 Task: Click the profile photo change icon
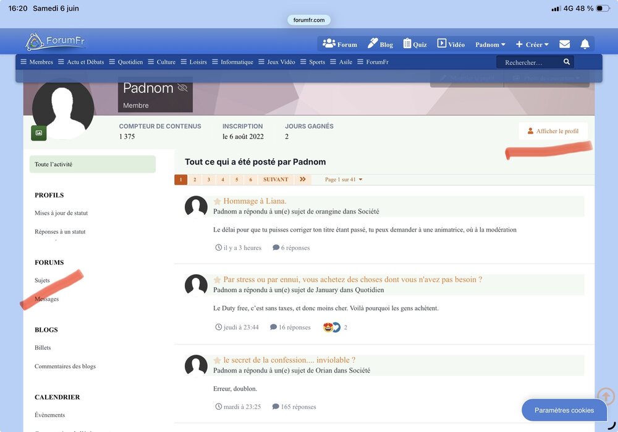tap(38, 133)
